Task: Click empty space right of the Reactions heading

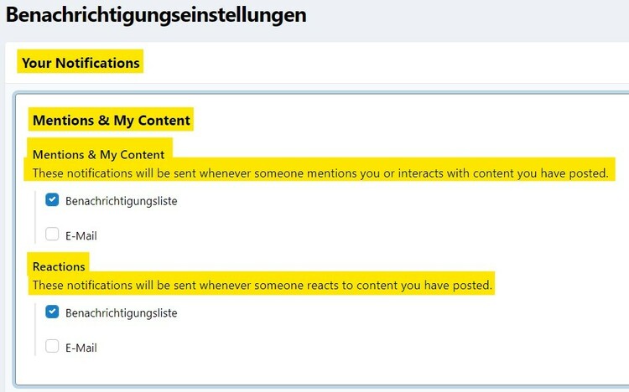Action: pyautogui.click(x=335, y=266)
